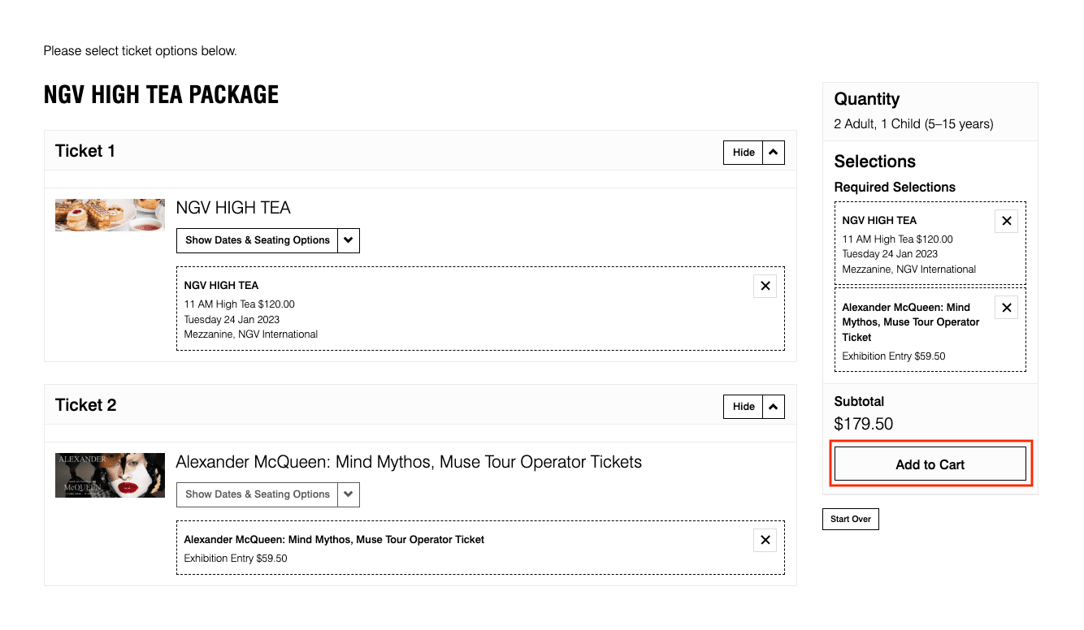Remove NGV HIGH TEA selection in Ticket 1
Image resolution: width=1084 pixels, height=630 pixels.
click(765, 286)
